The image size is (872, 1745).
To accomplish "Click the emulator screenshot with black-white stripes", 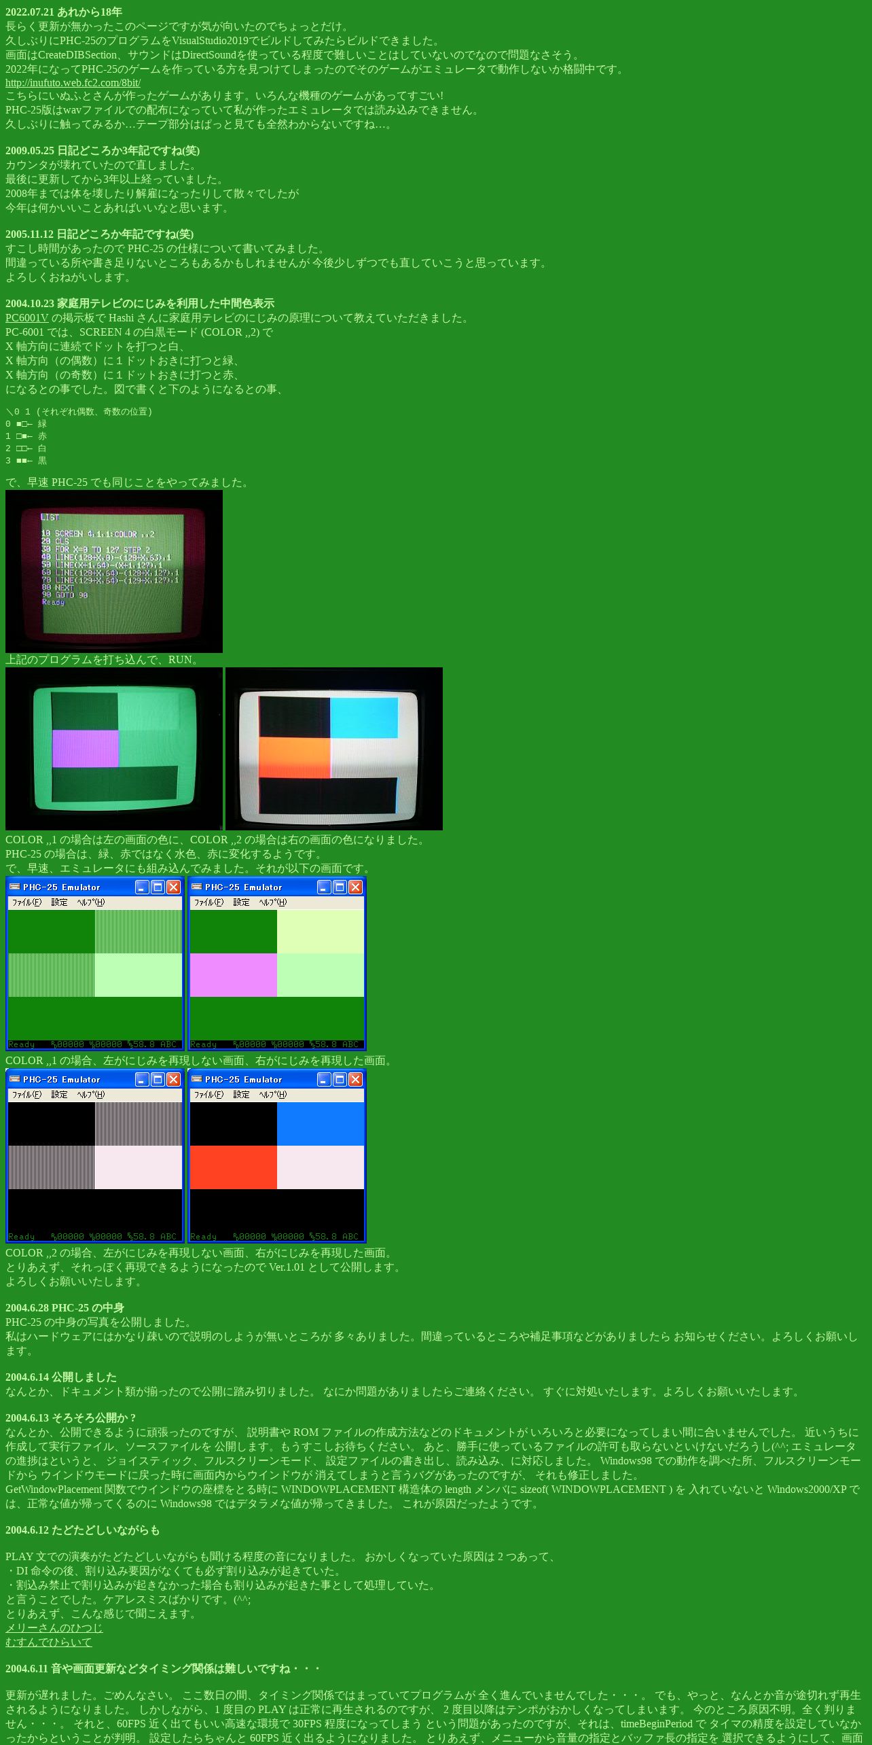I will (95, 1157).
